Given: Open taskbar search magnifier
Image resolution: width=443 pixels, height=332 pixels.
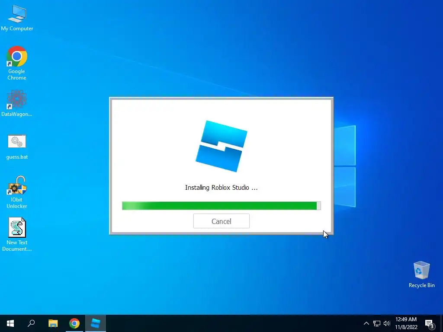Looking at the screenshot, I should tap(31, 323).
